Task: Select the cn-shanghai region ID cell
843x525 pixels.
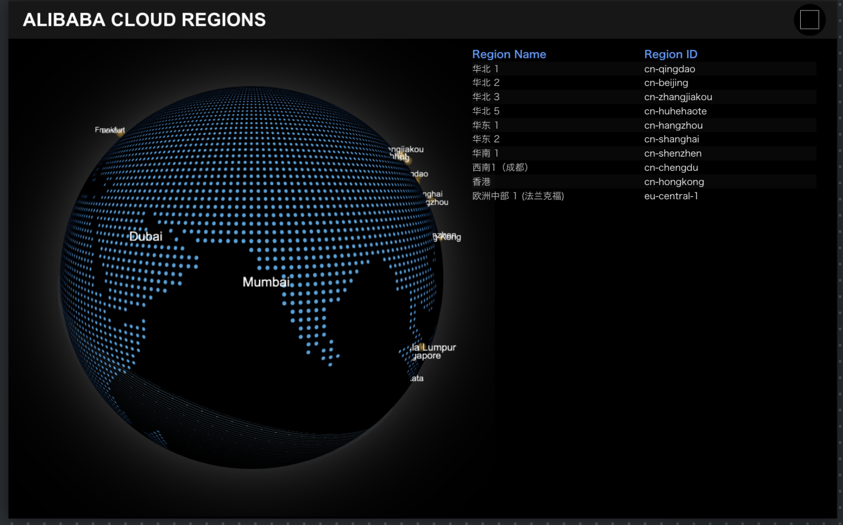Action: click(x=672, y=139)
